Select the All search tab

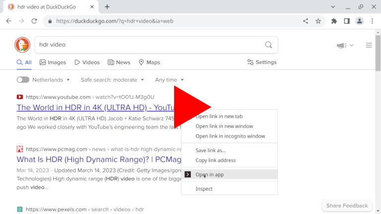pos(24,62)
